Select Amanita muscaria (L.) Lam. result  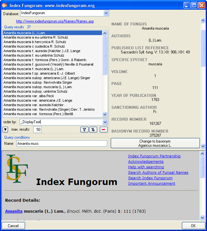pyautogui.click(x=52, y=33)
